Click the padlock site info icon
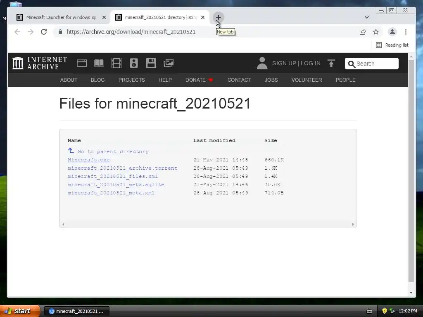 click(60, 32)
